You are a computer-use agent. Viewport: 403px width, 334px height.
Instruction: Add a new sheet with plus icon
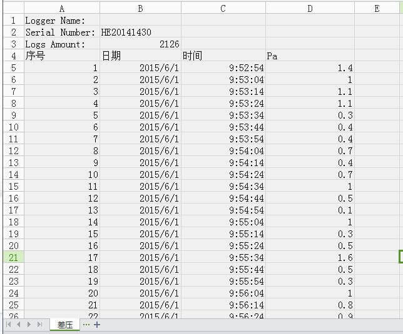97,325
